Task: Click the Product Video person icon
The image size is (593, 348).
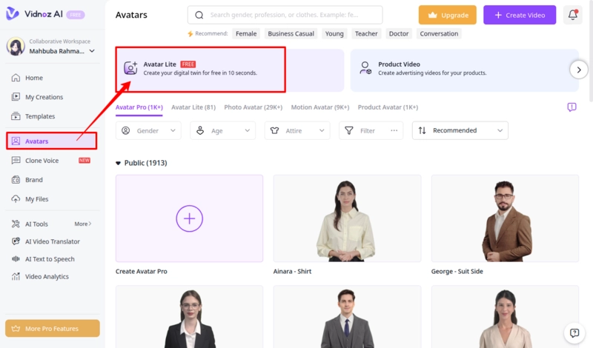Action: tap(365, 68)
